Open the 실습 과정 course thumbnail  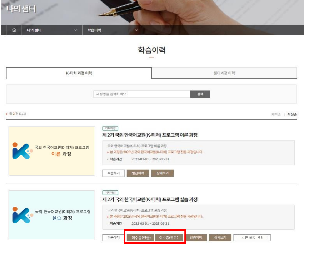52,215
